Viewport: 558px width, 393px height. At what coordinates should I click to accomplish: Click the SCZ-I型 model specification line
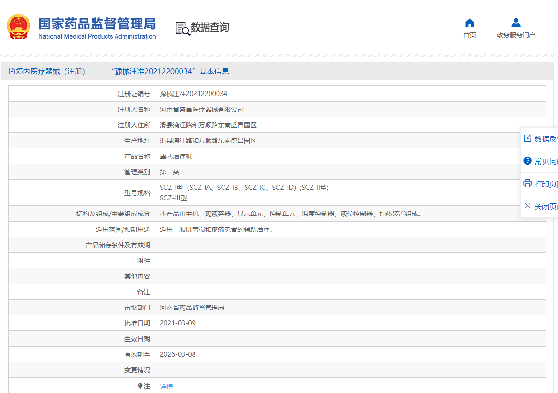[244, 188]
